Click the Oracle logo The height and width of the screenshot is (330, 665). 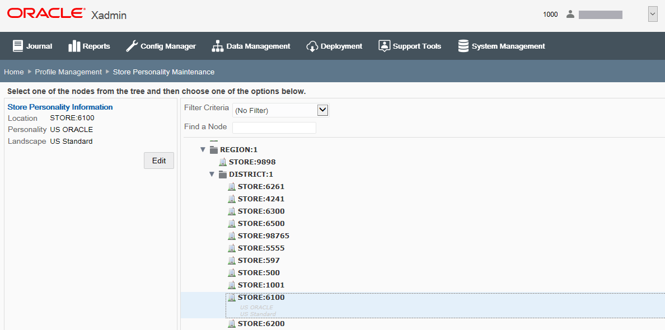pyautogui.click(x=45, y=13)
